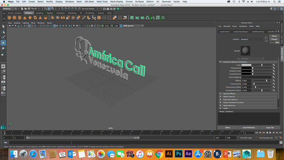The width and height of the screenshot is (284, 160).
Task: Expand the Special Effects section
Action: coord(220,94)
